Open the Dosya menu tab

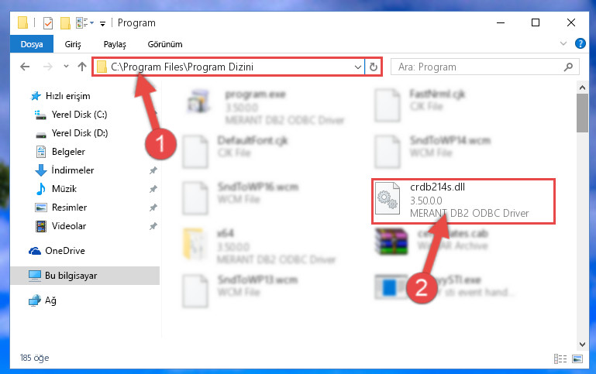[32, 44]
